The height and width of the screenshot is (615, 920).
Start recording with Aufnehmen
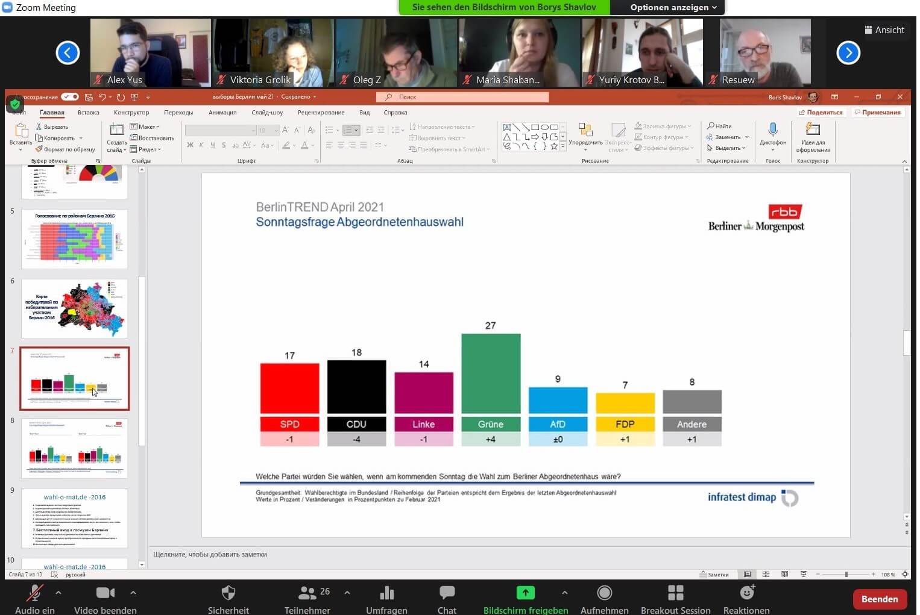[604, 593]
